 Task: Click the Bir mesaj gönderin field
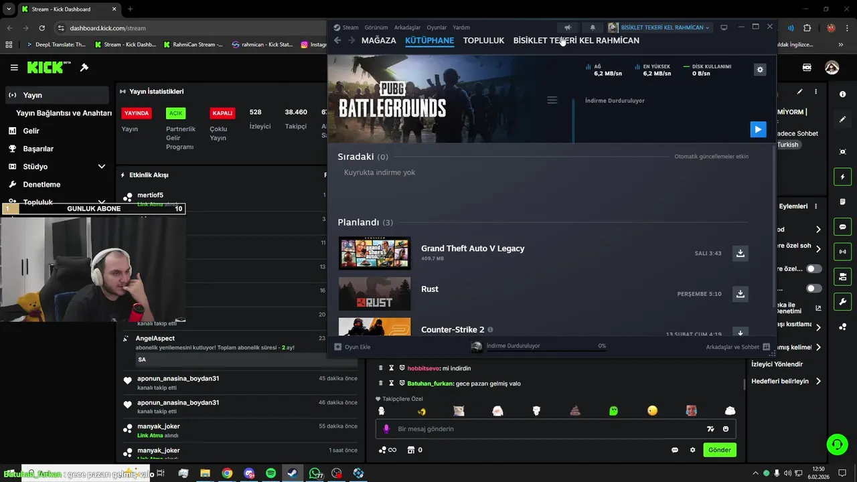tap(555, 429)
